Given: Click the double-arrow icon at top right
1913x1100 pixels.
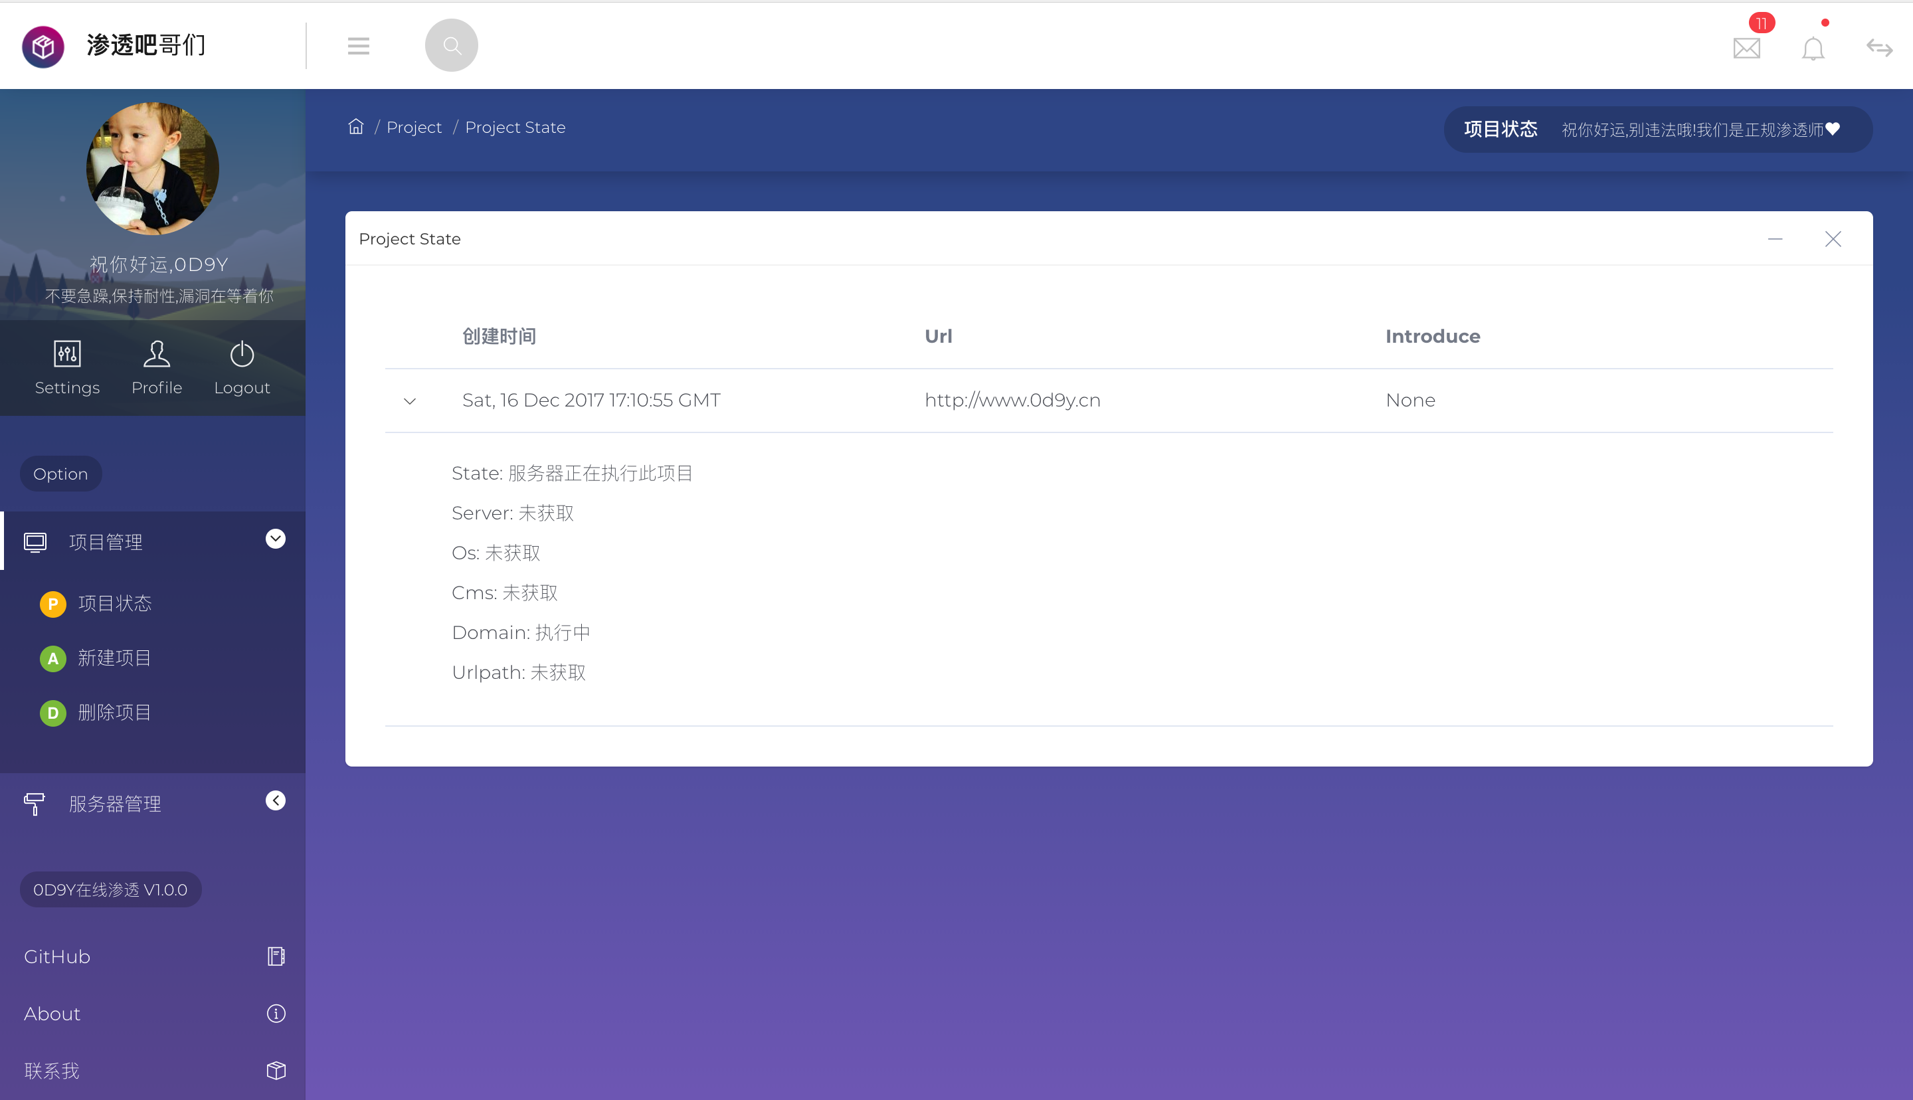Looking at the screenshot, I should (x=1879, y=48).
